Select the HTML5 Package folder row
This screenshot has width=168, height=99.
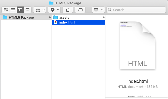[x=26, y=17]
